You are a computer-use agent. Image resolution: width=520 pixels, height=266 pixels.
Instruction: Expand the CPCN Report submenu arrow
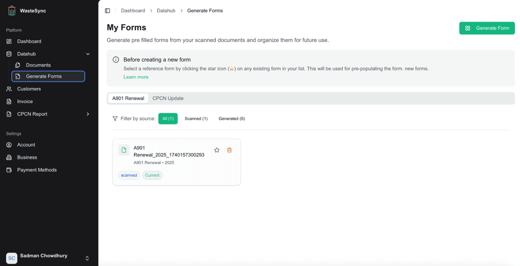[x=88, y=114]
